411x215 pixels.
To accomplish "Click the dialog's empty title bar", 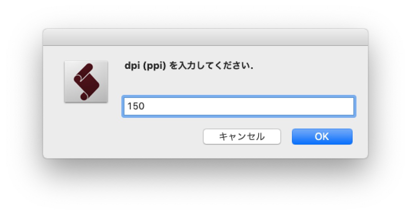I will (205, 37).
